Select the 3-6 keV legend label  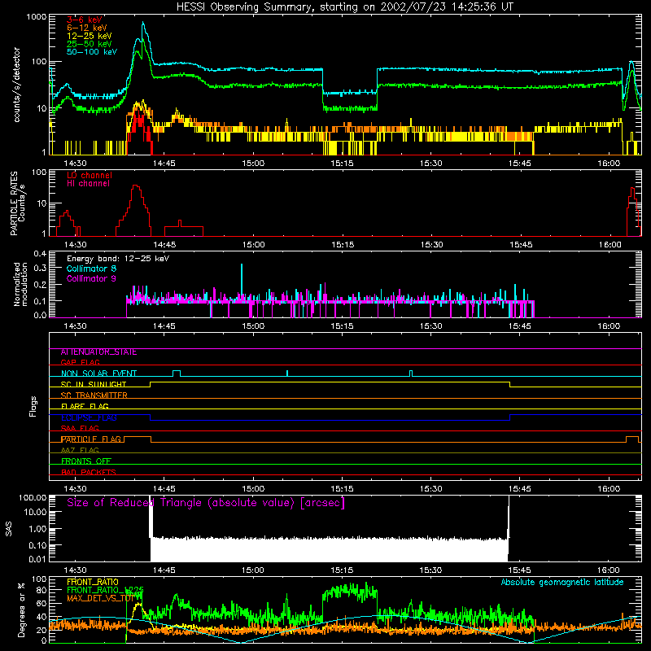coord(84,20)
